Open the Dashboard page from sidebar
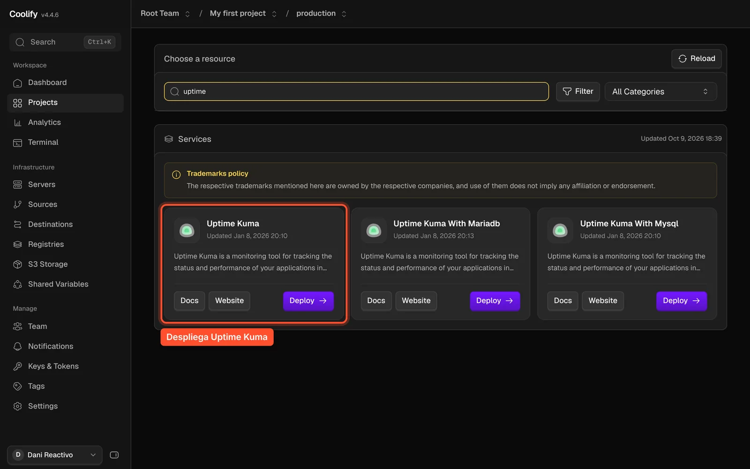This screenshot has height=469, width=750. click(x=65, y=83)
